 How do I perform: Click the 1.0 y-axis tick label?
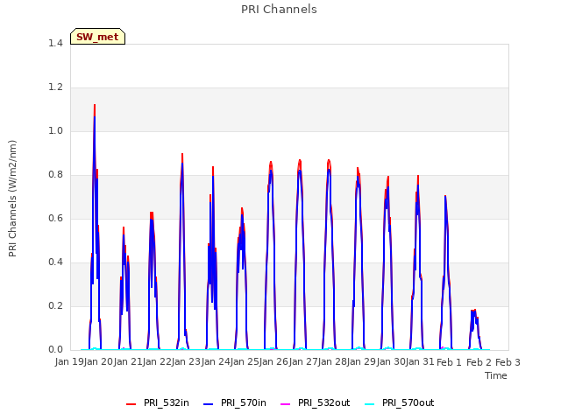tap(55, 130)
